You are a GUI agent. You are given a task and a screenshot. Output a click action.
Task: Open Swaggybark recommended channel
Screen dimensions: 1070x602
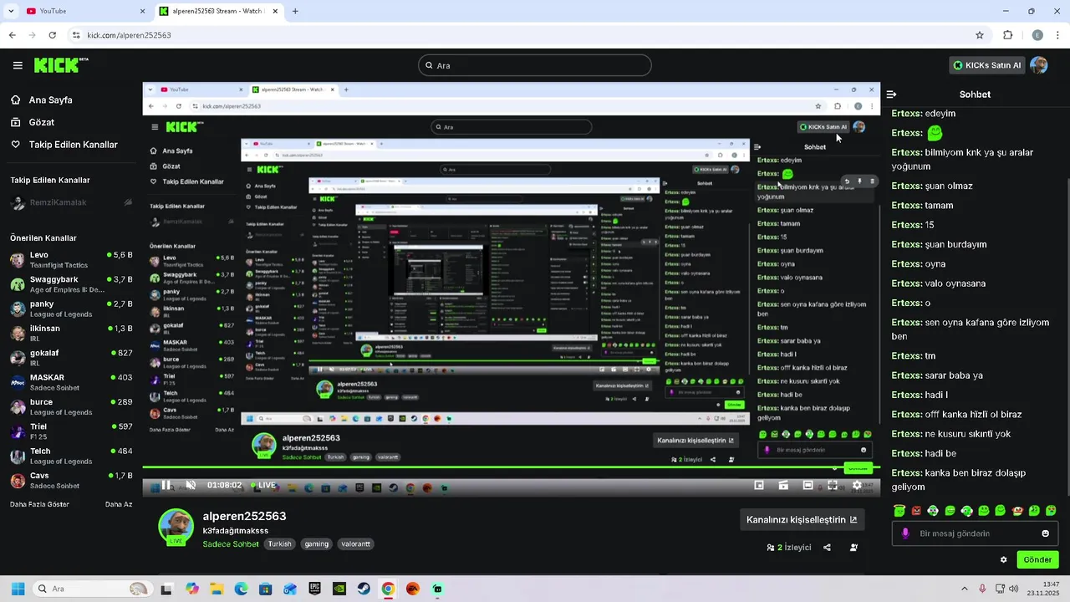[71, 284]
